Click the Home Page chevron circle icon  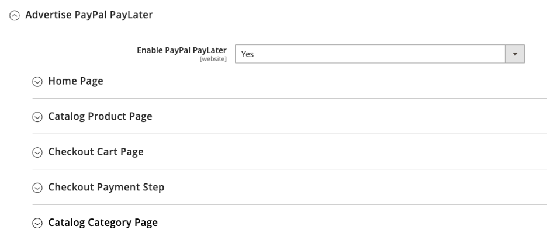[37, 82]
